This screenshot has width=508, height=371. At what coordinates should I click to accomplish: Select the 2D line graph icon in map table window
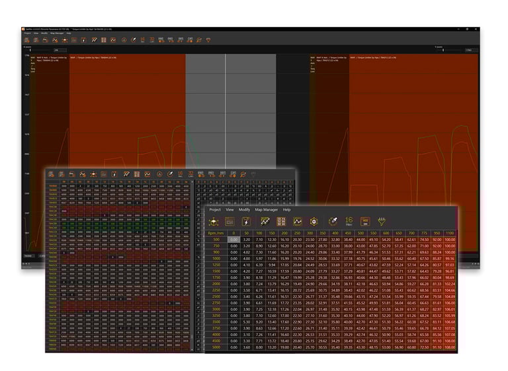(x=265, y=222)
